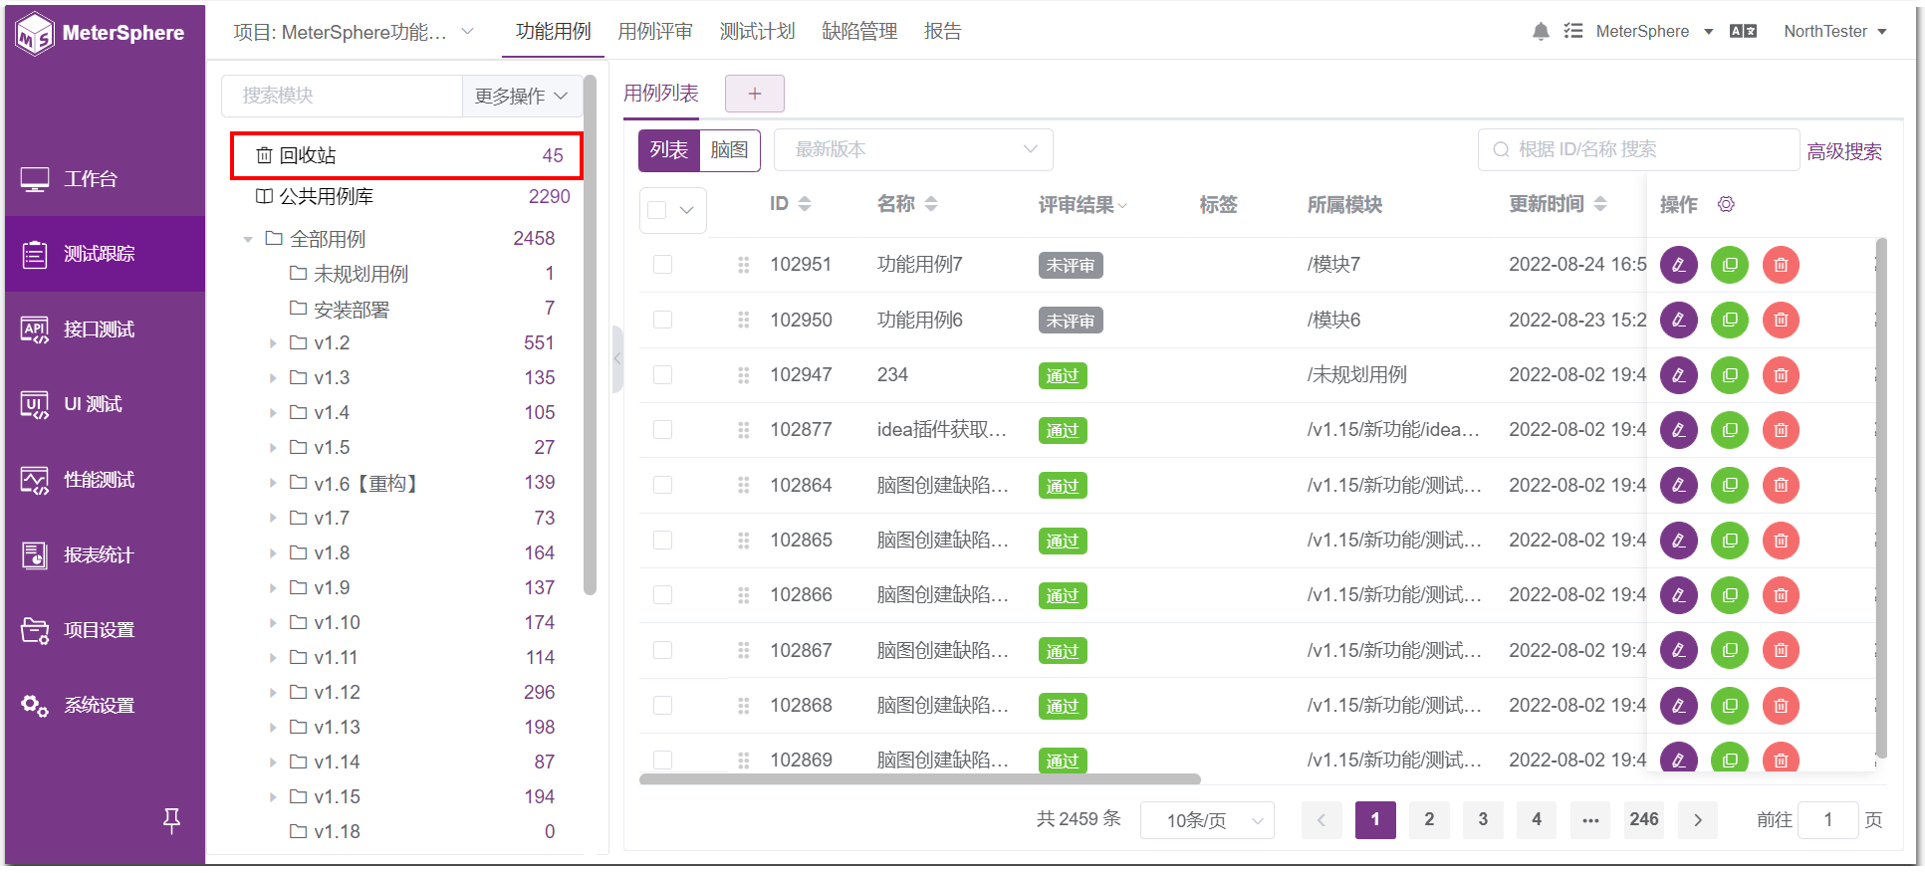This screenshot has width=1925, height=873.
Task: Grab drag handle of row 102951
Action: point(743,265)
